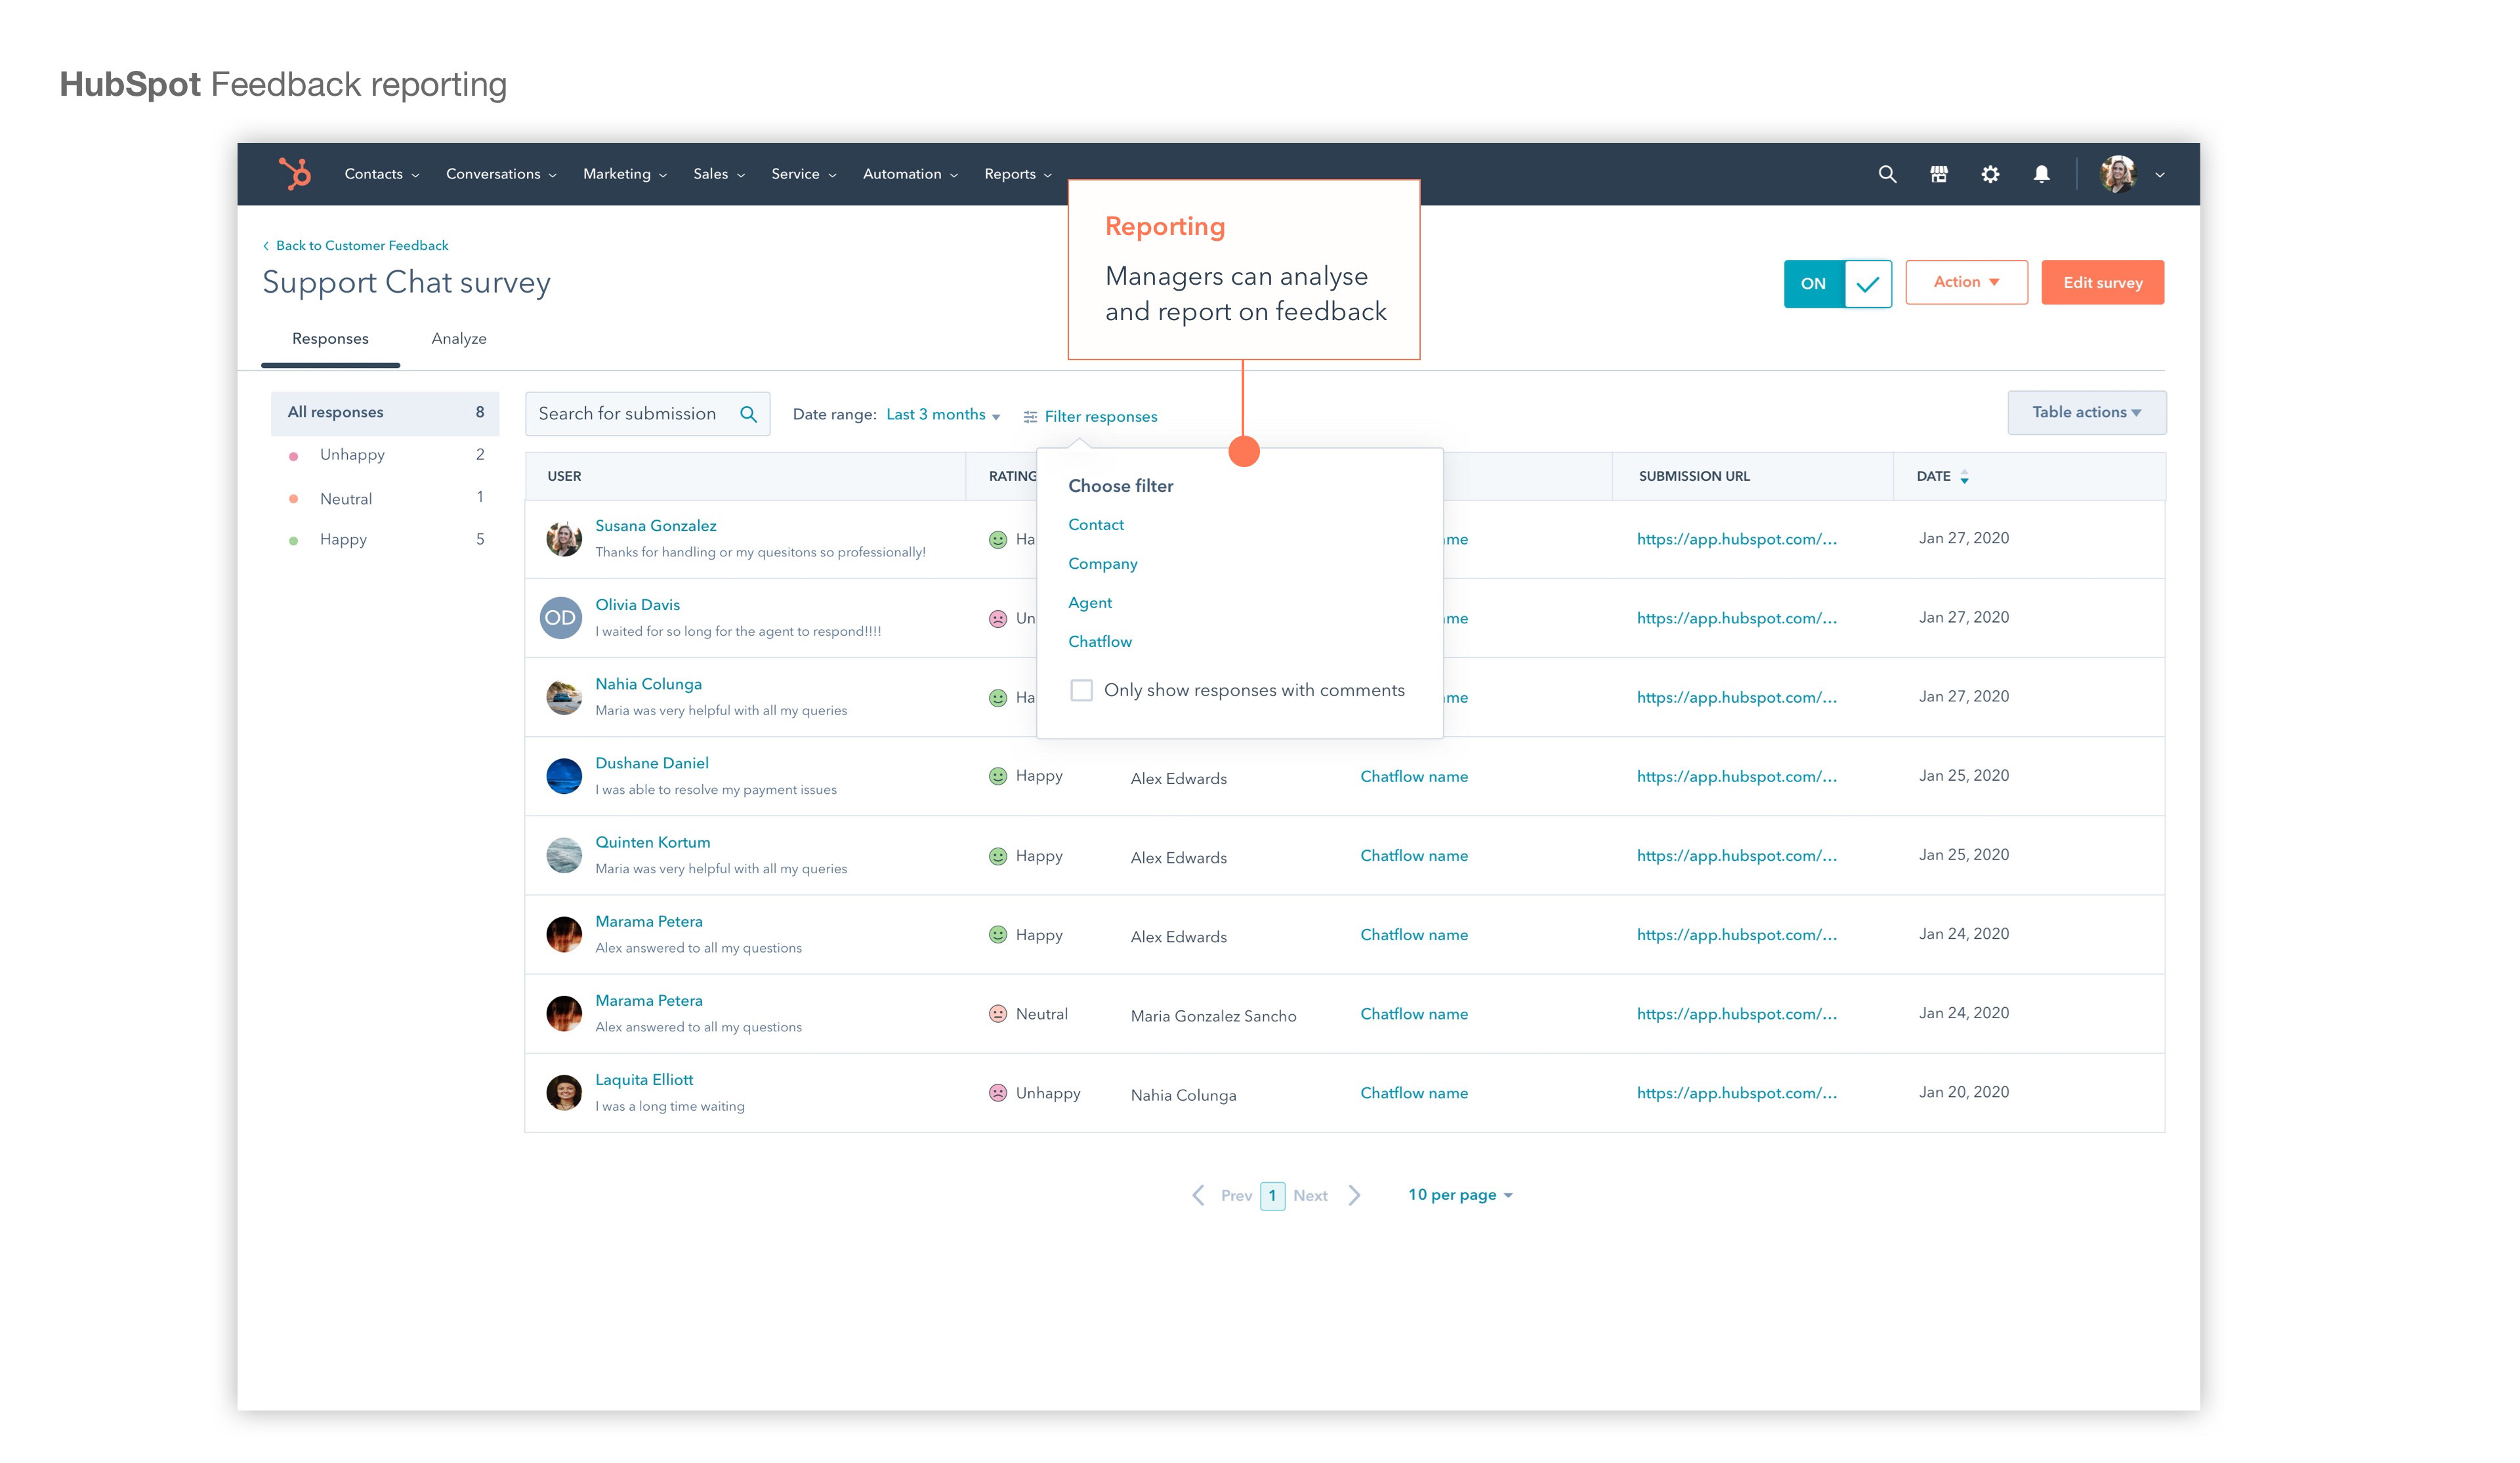Filter by Unhappy responses

[385, 455]
